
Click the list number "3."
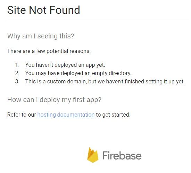[x=17, y=81]
